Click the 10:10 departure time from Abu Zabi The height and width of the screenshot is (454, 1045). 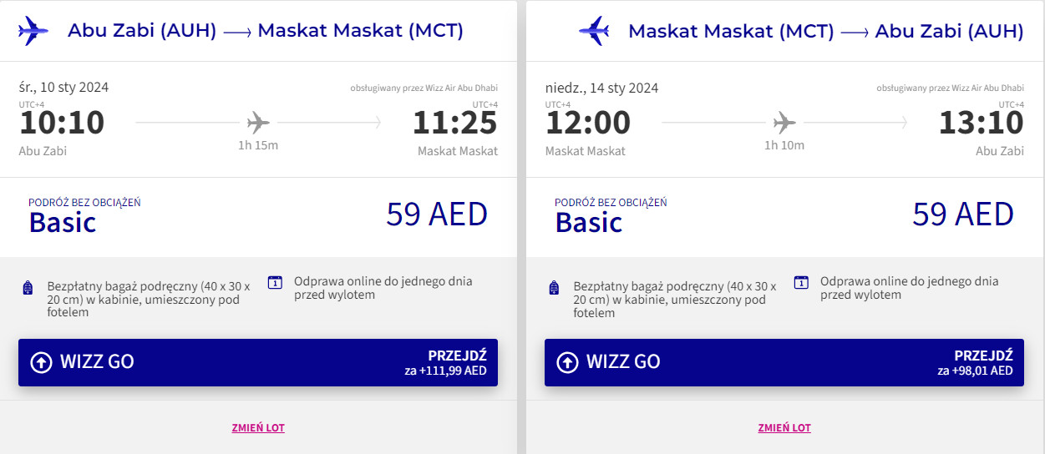[62, 123]
